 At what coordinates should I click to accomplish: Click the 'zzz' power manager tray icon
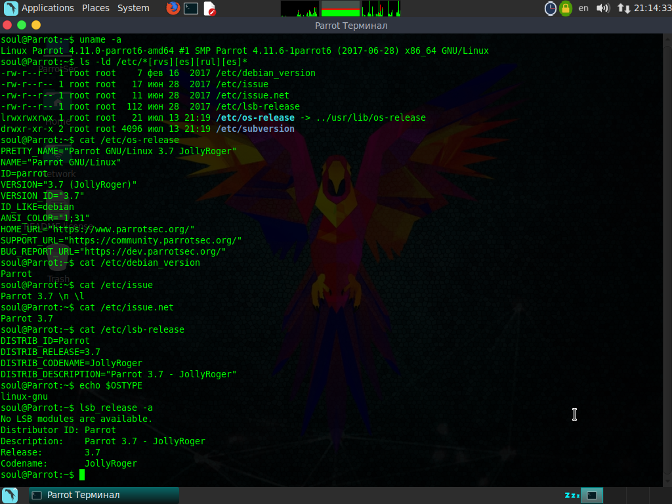click(x=572, y=495)
